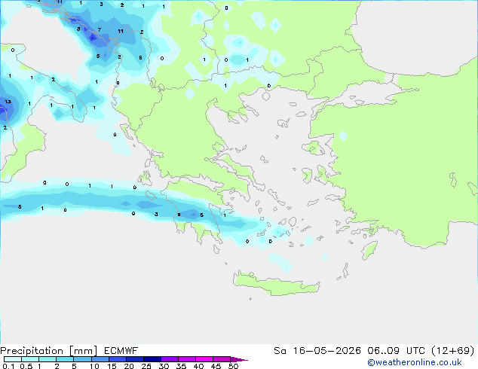Click the legend label '0.5'

[x=26, y=366]
